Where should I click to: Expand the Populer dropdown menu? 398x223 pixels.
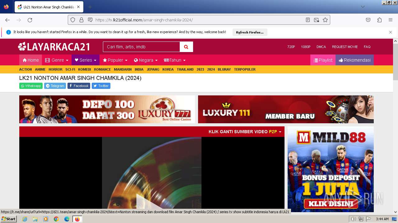[x=115, y=60]
